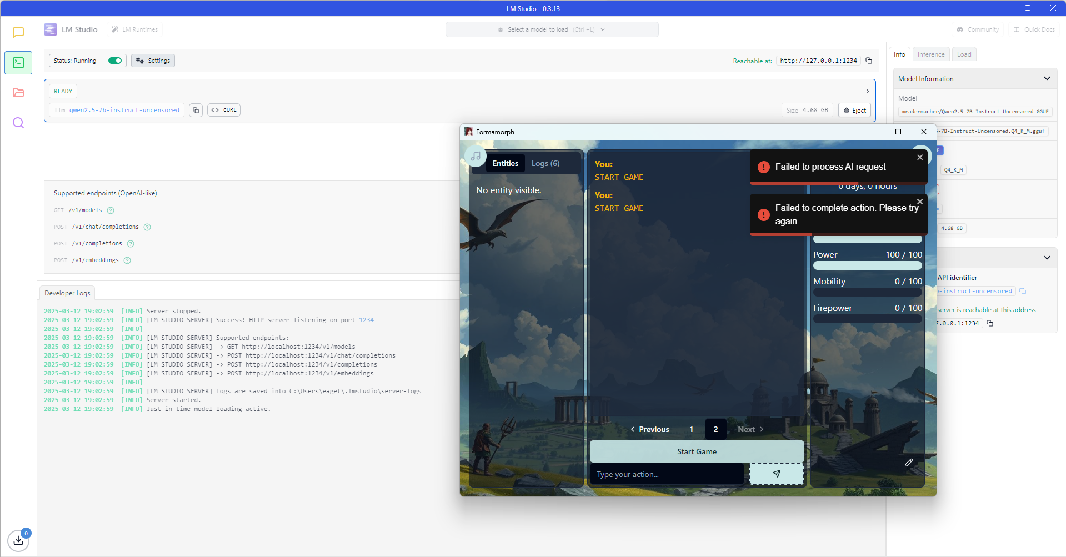The width and height of the screenshot is (1066, 557).
Task: Open the Discover search icon in sidebar
Action: [18, 123]
